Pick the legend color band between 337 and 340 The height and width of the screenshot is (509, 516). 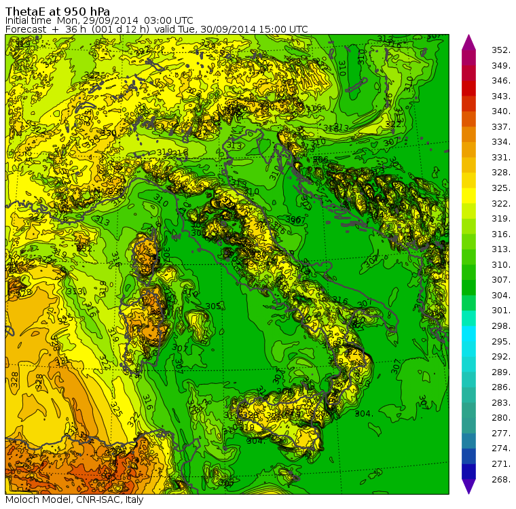[468, 119]
